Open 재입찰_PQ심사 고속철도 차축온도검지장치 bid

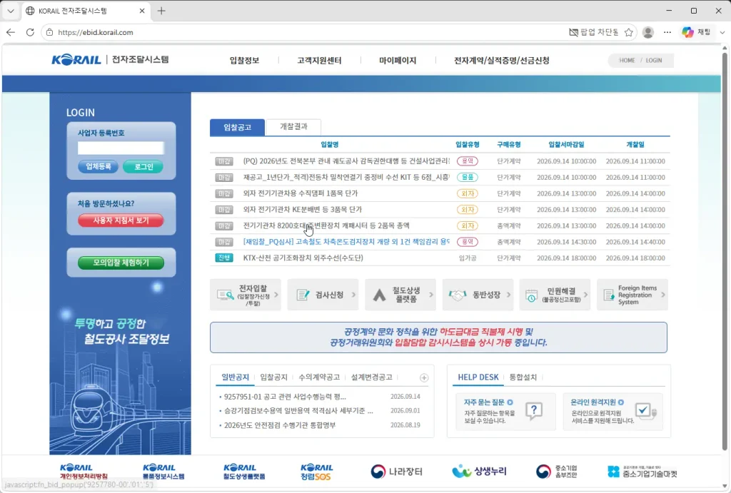point(346,241)
